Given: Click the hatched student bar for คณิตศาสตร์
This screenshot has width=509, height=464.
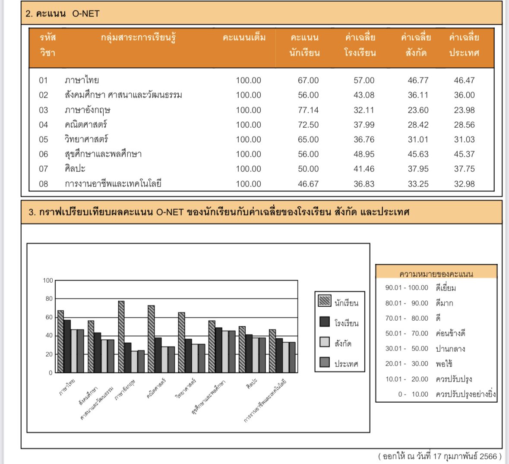Looking at the screenshot, I should tap(151, 339).
